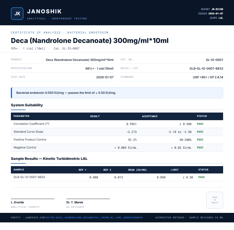Click the bacterial endotoxin summary banner
The image size is (234, 230).
point(117,93)
